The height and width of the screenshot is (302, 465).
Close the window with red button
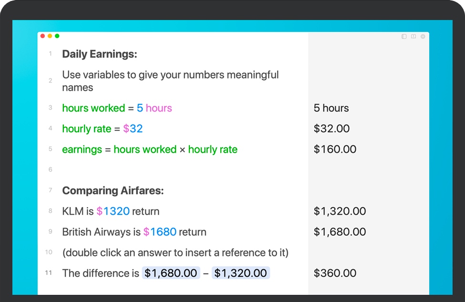(43, 36)
